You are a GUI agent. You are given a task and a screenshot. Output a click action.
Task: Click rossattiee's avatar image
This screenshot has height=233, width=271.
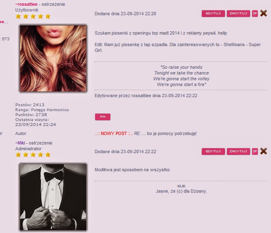click(x=53, y=58)
